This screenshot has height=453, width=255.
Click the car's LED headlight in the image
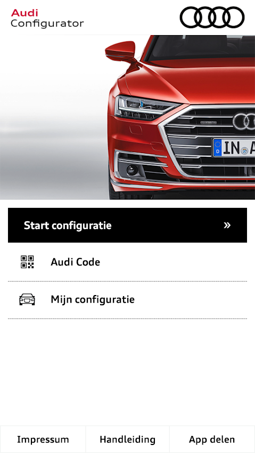(146, 108)
